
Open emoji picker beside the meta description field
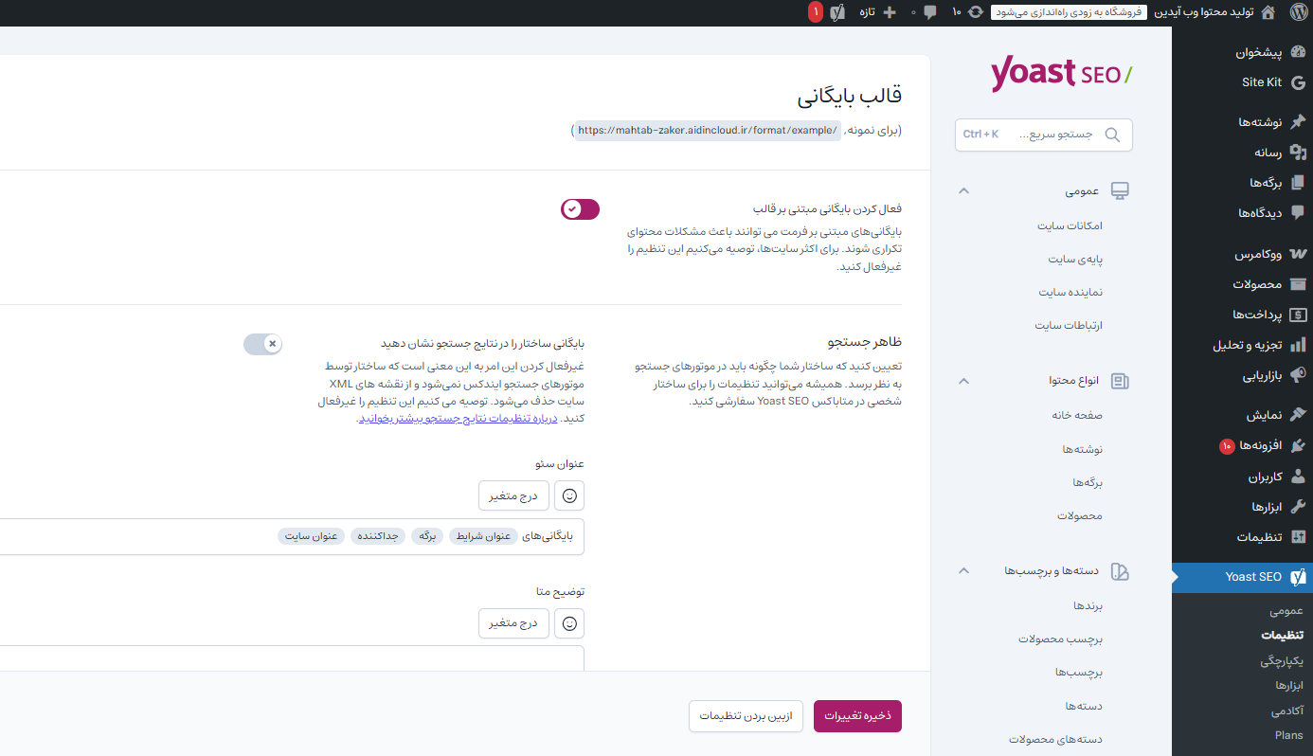coord(568,622)
